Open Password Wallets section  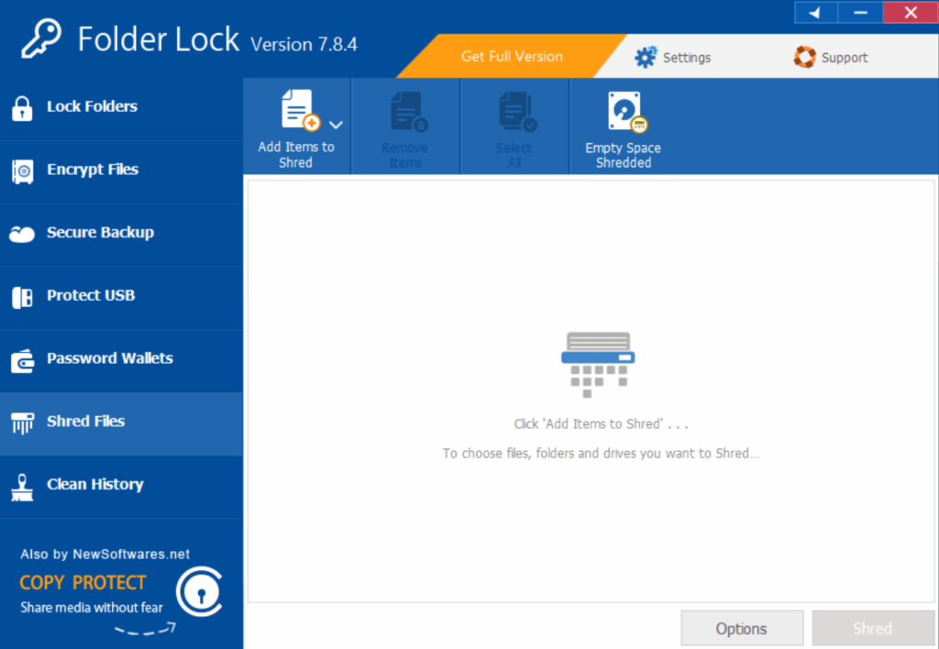122,360
